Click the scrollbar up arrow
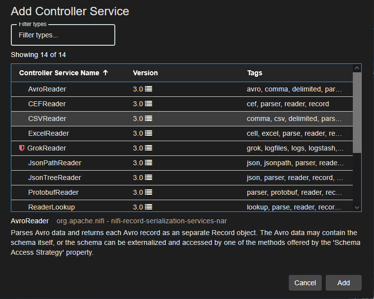Screen dimensions: 374x299 (357, 68)
